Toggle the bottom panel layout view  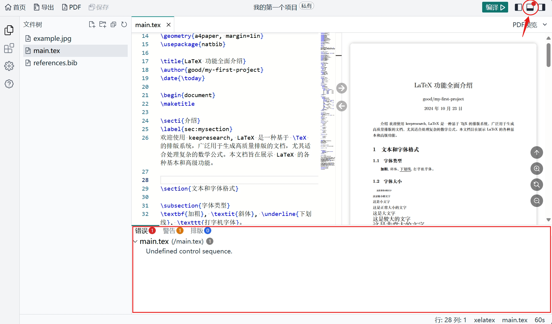(531, 7)
